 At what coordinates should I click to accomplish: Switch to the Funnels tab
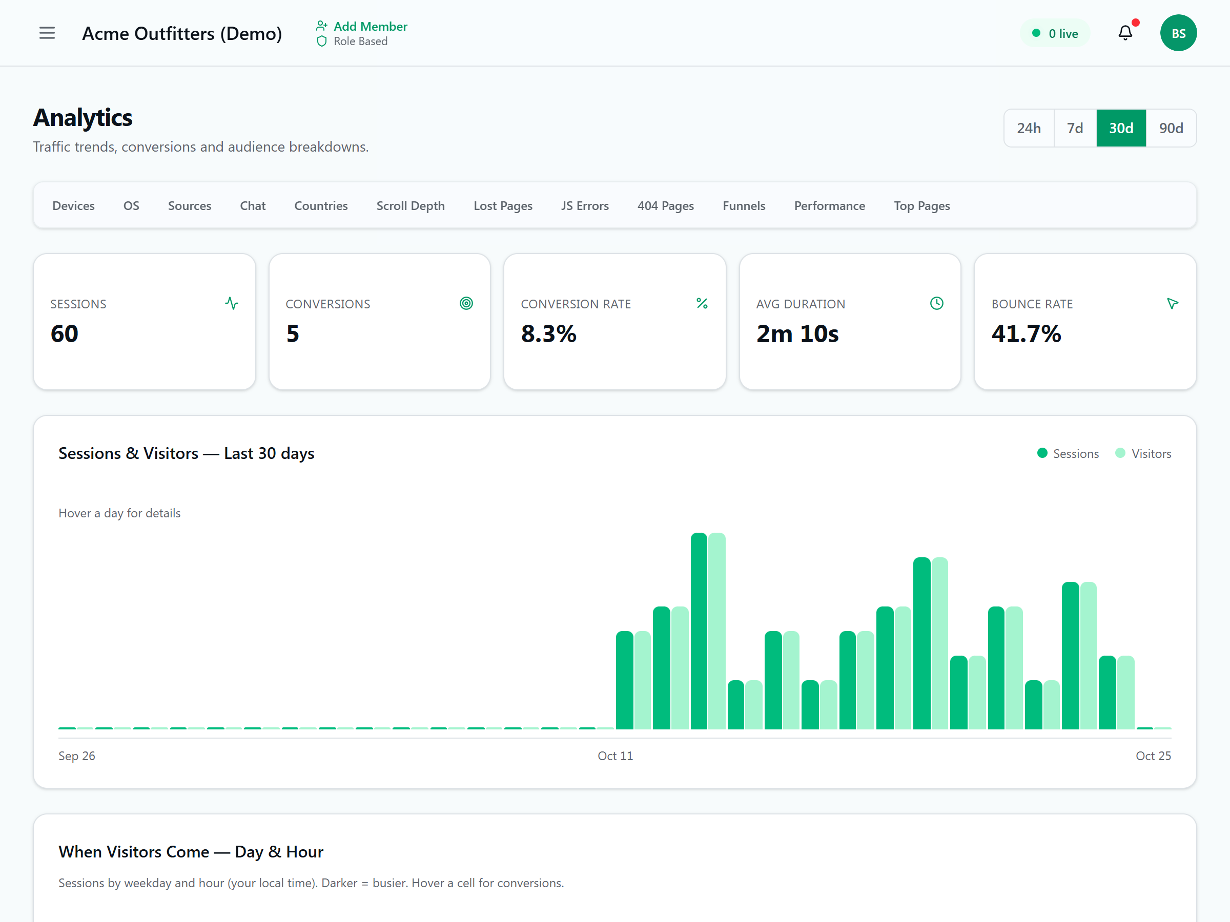(x=744, y=205)
